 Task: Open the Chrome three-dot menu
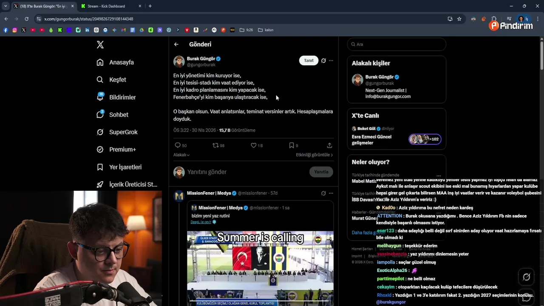coord(538,19)
